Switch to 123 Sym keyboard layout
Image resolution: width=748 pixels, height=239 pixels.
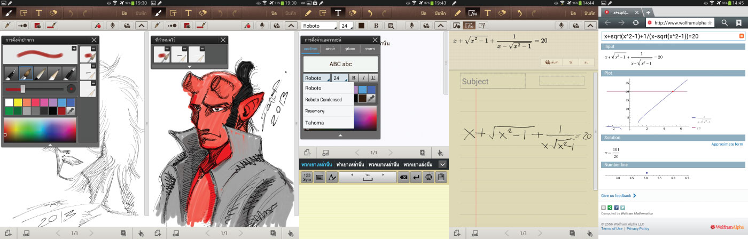307,177
